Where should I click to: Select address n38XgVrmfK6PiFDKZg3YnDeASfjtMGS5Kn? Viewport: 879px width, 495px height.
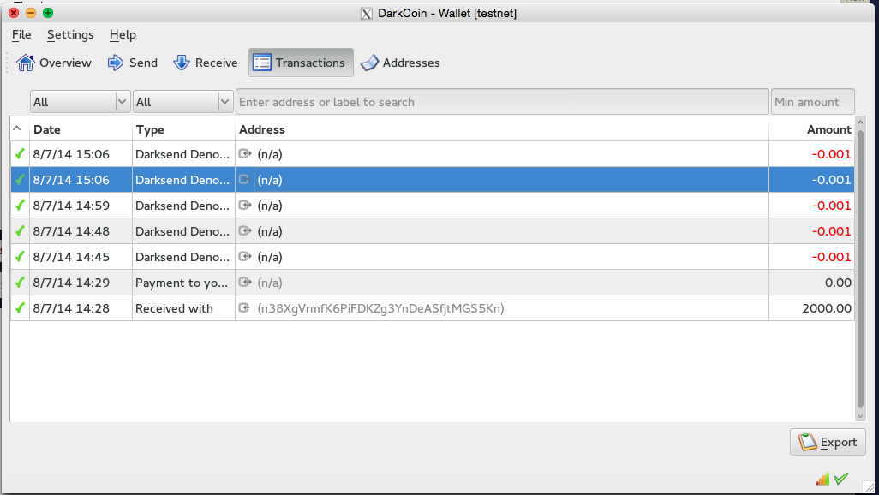(380, 308)
